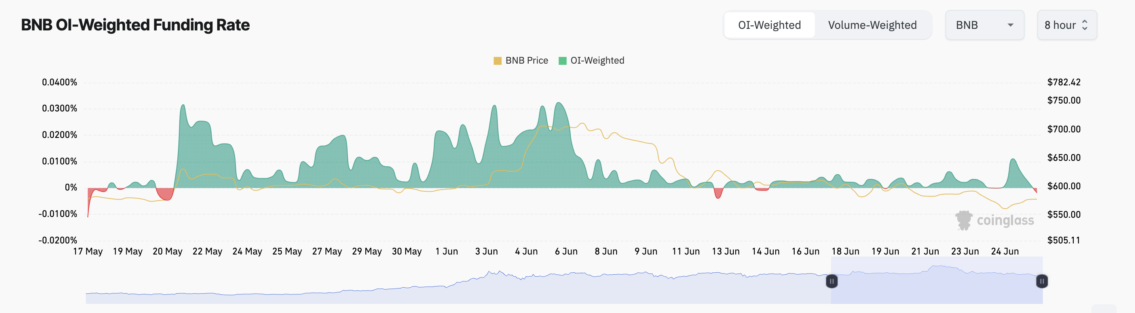Click the highlighted selected window in the range navigator
1135x313 pixels.
tap(937, 281)
